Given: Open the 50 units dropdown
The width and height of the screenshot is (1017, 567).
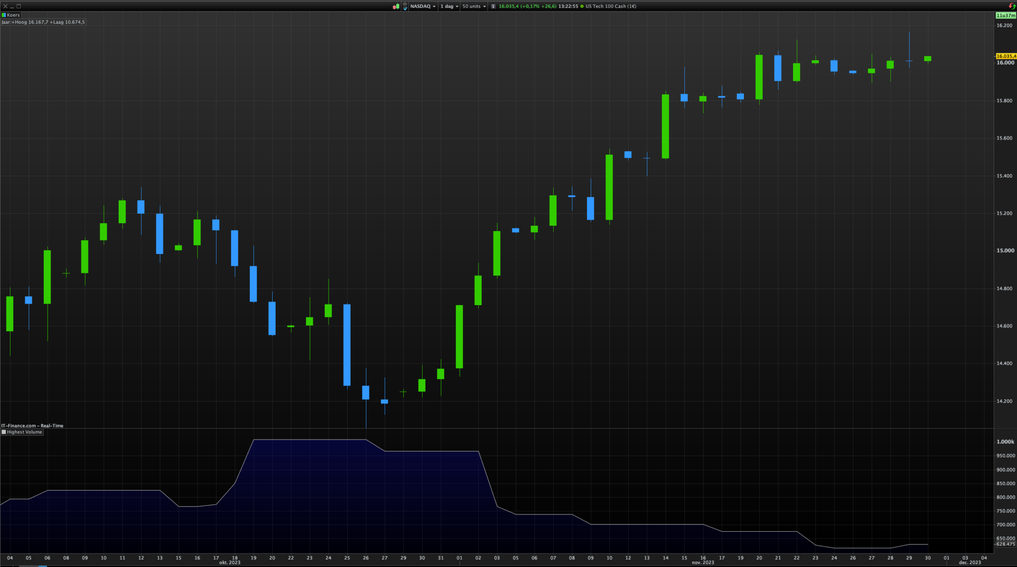Looking at the screenshot, I should pos(474,6).
